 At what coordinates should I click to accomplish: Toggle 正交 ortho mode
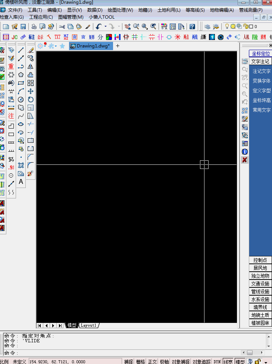click(153, 361)
